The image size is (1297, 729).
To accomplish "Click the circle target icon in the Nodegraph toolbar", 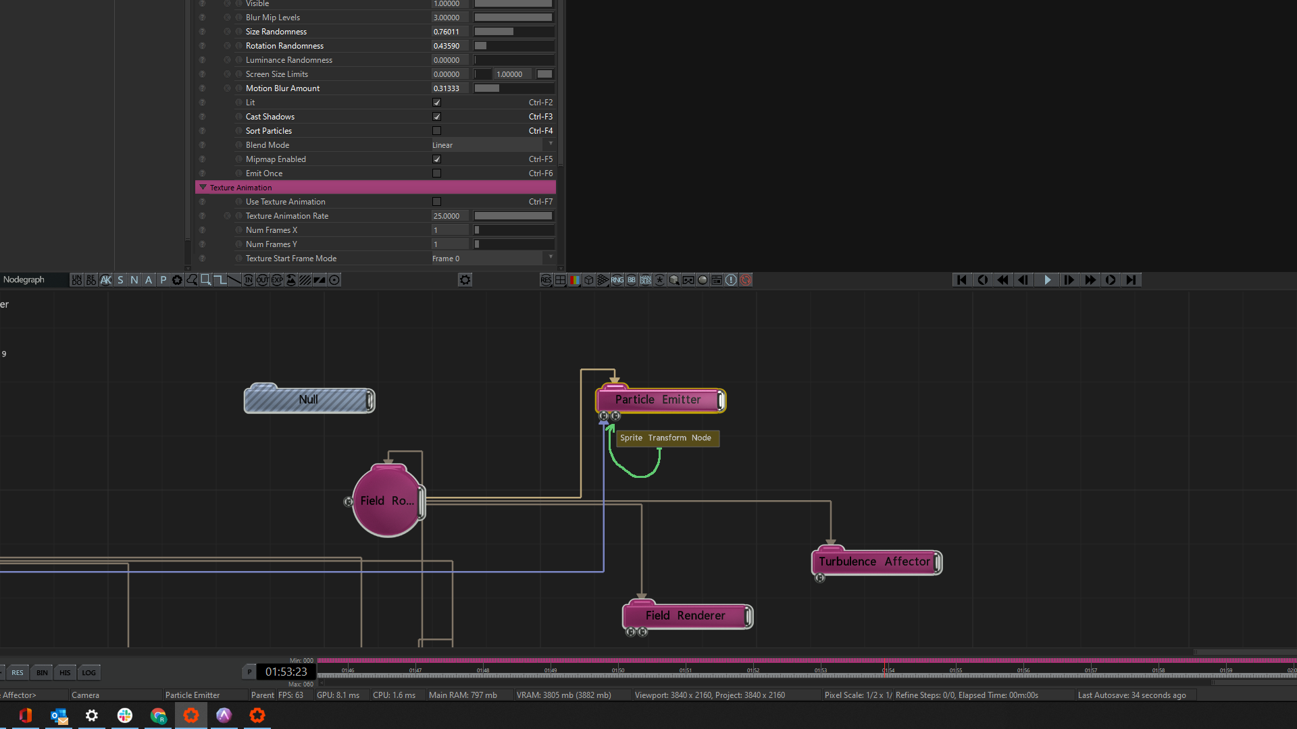I will (334, 280).
